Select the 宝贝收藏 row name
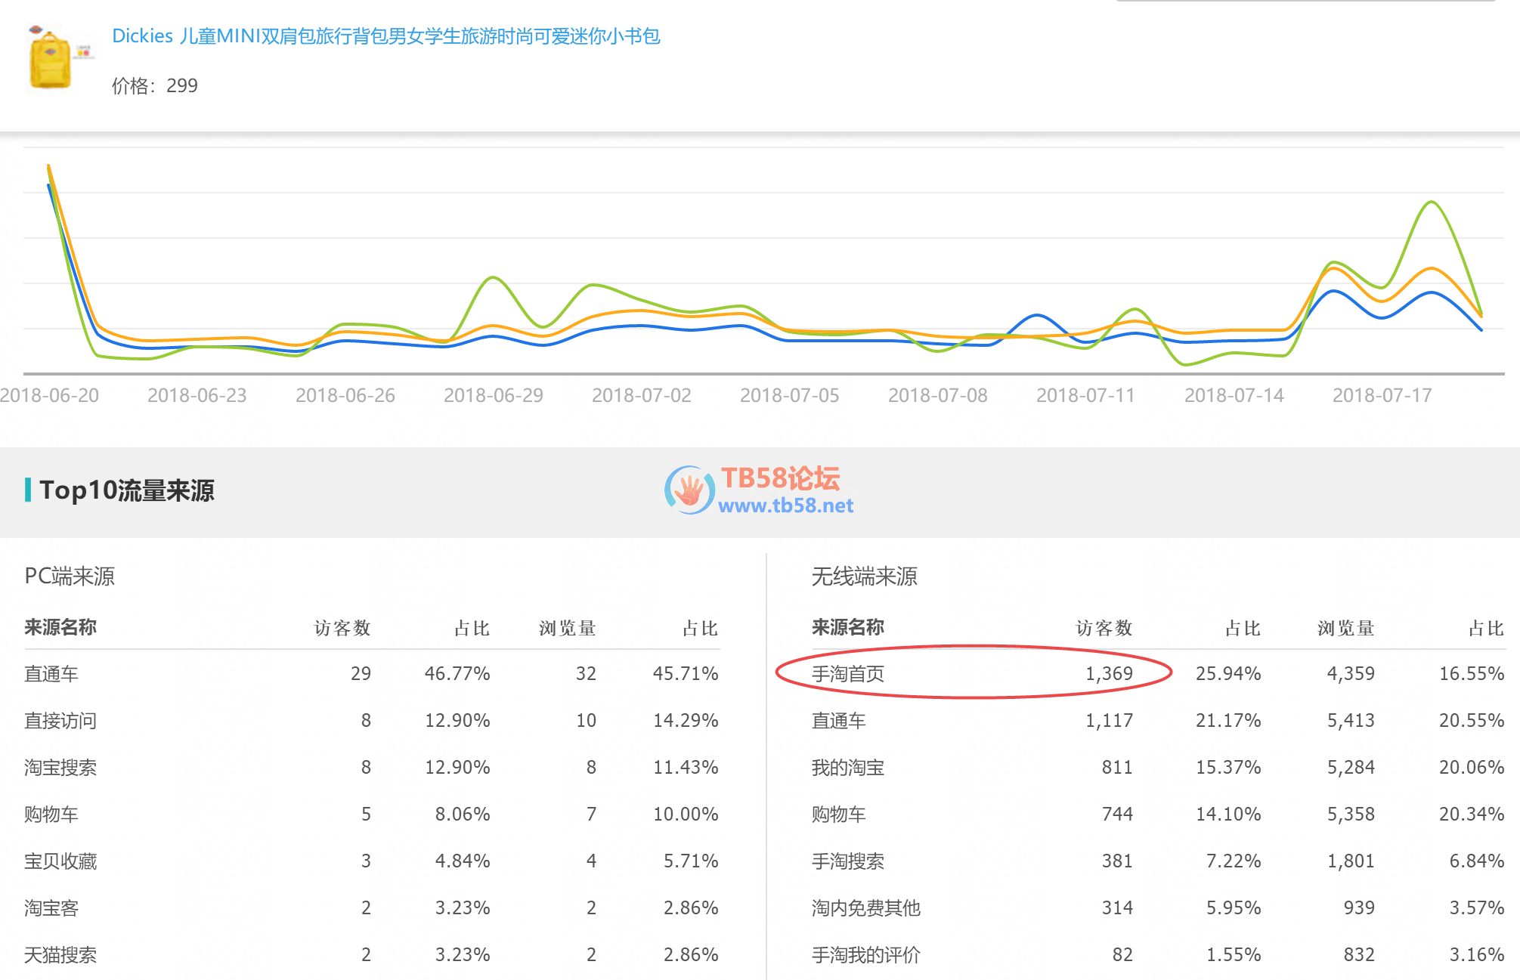The height and width of the screenshot is (980, 1520). click(x=60, y=861)
